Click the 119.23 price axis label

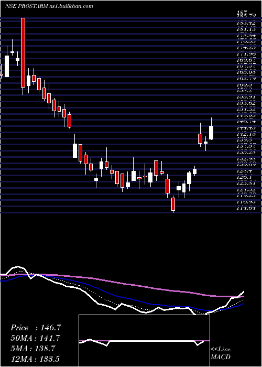246,196
